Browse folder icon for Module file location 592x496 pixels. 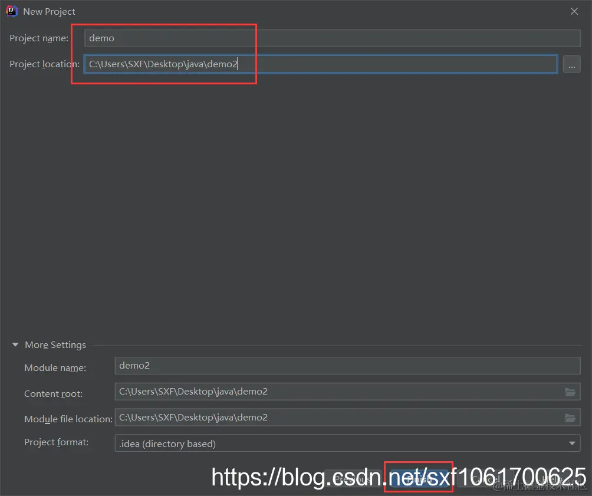570,418
